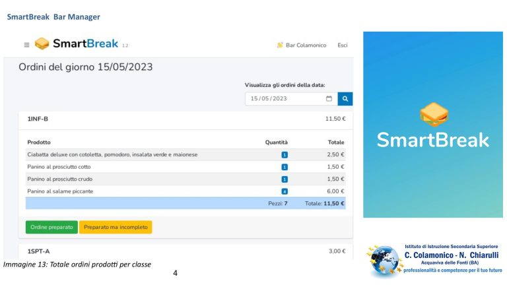Open the Bar Colamonico account link
Viewport: 507px width, 285px height.
tap(306, 46)
